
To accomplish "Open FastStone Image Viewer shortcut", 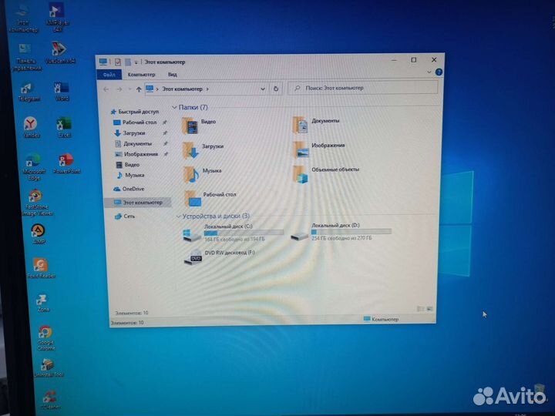I will click(x=35, y=196).
